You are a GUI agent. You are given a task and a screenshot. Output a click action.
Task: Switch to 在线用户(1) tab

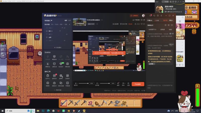(153, 29)
